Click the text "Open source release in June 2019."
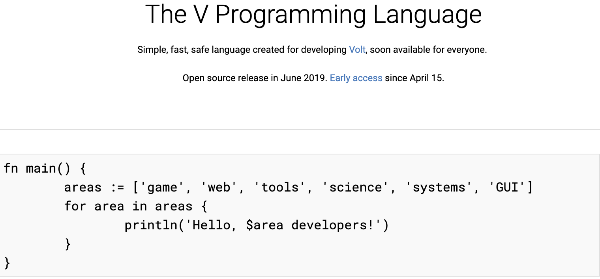The image size is (600, 279). pyautogui.click(x=255, y=78)
